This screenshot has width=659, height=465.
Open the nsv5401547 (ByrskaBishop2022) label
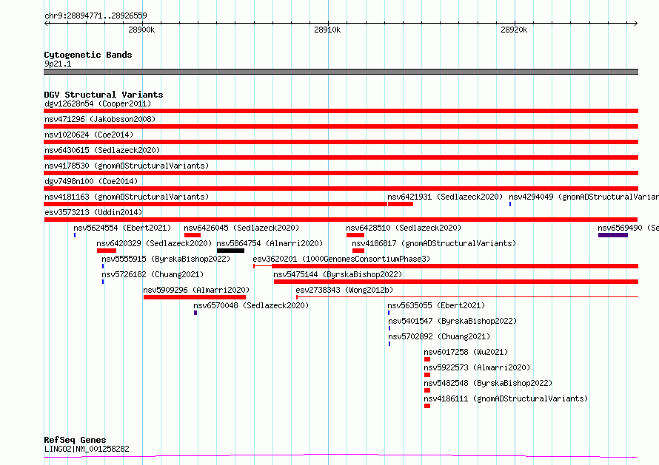pyautogui.click(x=452, y=321)
